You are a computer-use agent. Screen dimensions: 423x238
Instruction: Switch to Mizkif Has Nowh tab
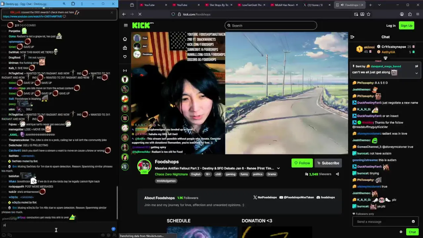(x=284, y=5)
